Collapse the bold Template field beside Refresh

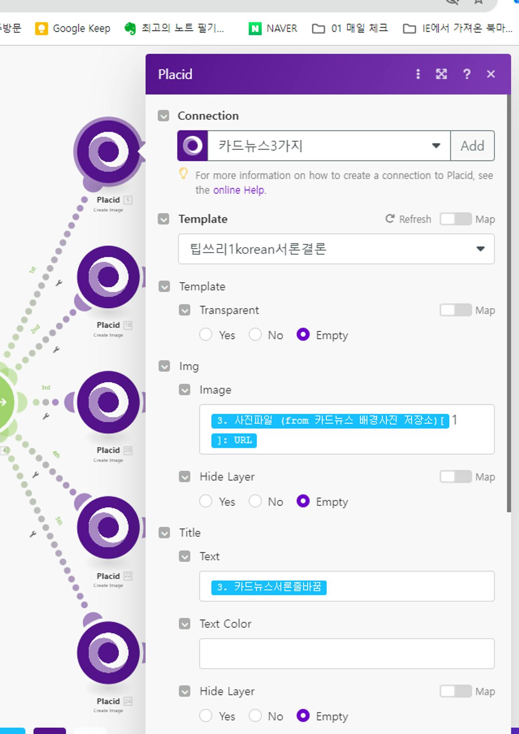tap(163, 220)
